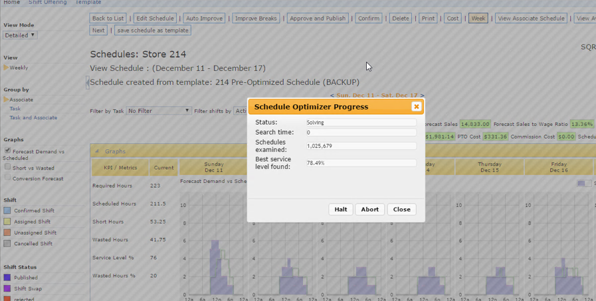Viewport: 596px width, 301px height.
Task: Click the Commission Cost value $0.00
Action: pyautogui.click(x=566, y=137)
